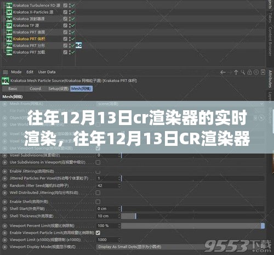Adjust the Viewport Percent Limit slider

coord(193,226)
